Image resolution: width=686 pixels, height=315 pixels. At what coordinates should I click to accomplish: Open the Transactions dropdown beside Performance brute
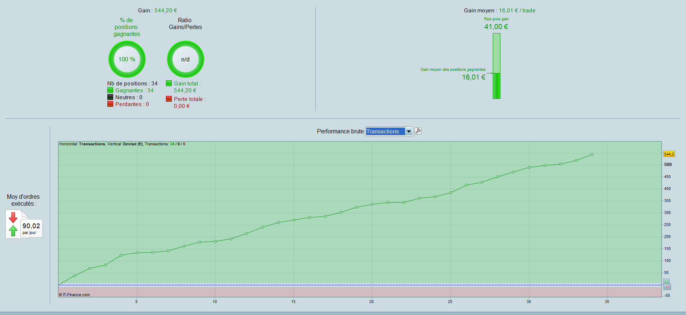(x=389, y=132)
